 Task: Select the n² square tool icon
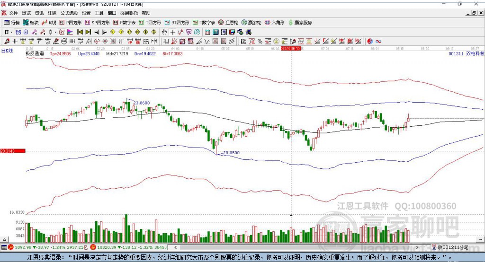tap(81, 41)
